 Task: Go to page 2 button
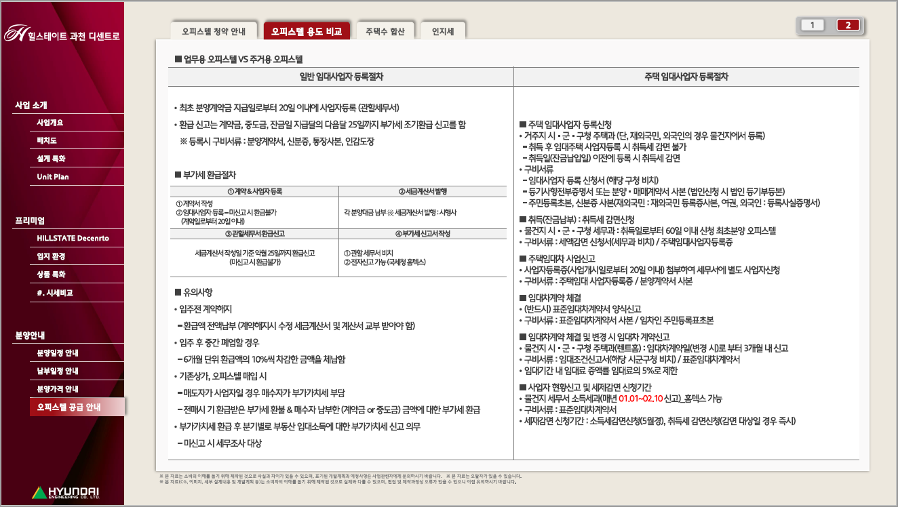tap(848, 25)
